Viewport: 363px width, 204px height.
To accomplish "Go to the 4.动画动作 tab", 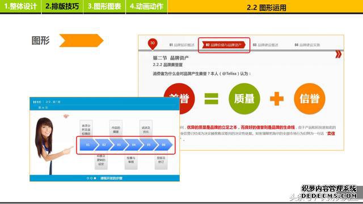I will click(x=146, y=6).
